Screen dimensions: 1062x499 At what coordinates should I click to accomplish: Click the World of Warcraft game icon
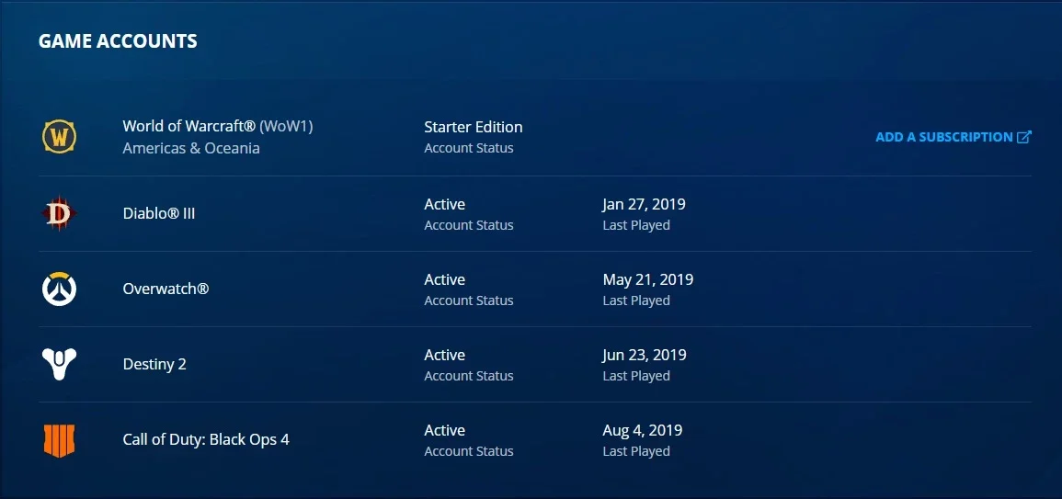(59, 138)
